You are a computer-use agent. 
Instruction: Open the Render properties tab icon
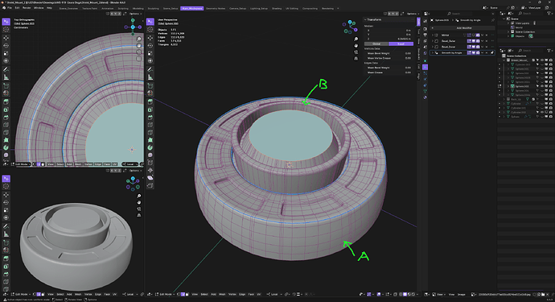pyautogui.click(x=425, y=29)
